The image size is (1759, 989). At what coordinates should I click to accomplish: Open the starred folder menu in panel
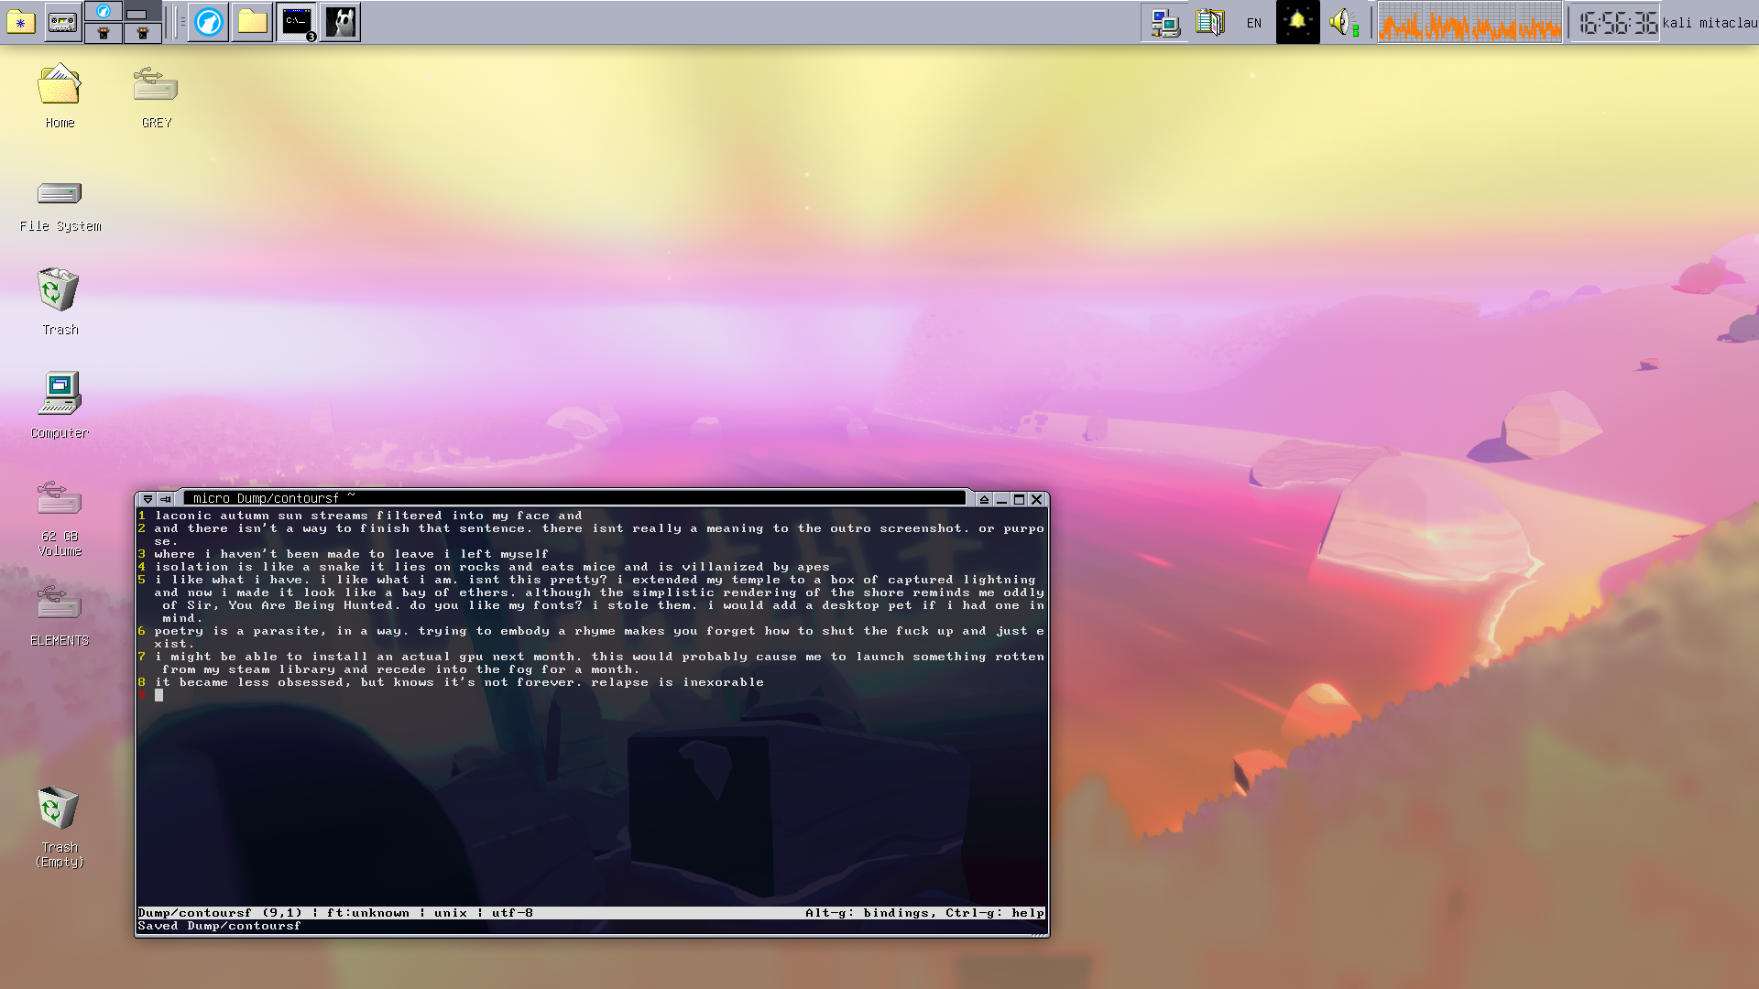pos(21,22)
